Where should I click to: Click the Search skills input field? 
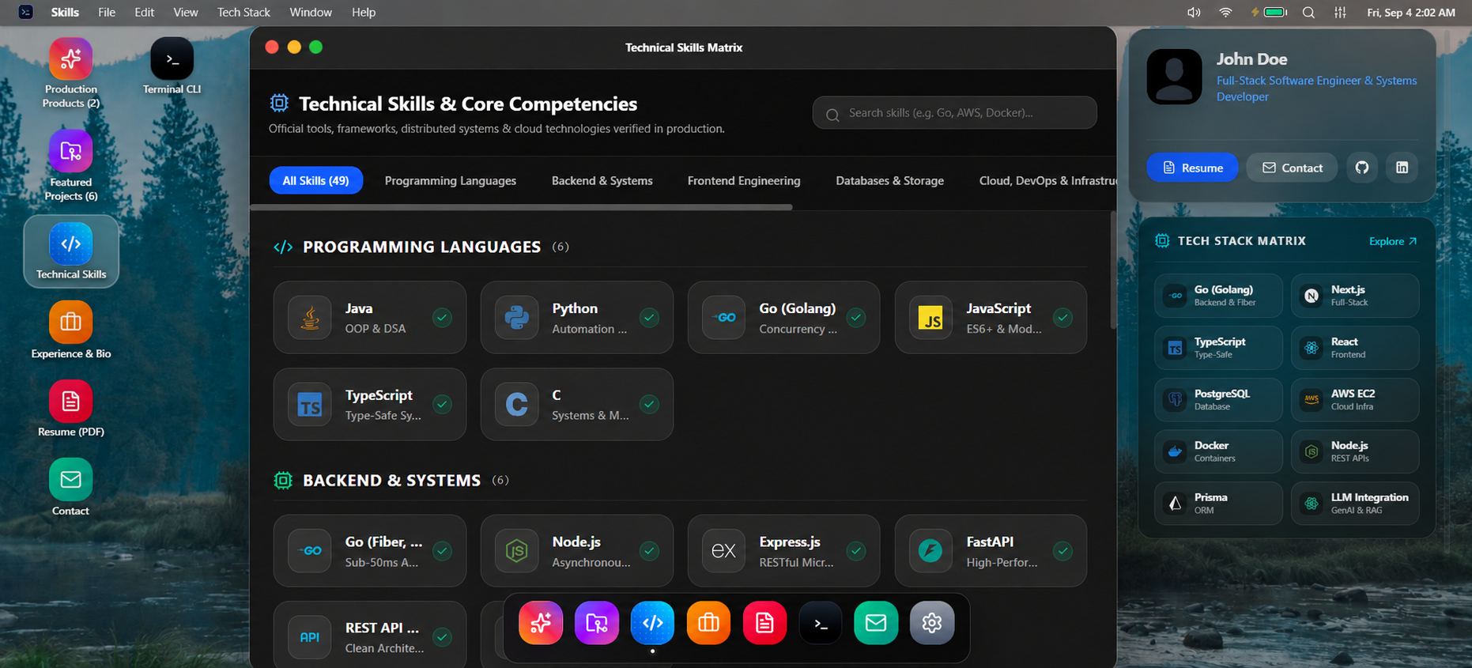coord(954,113)
